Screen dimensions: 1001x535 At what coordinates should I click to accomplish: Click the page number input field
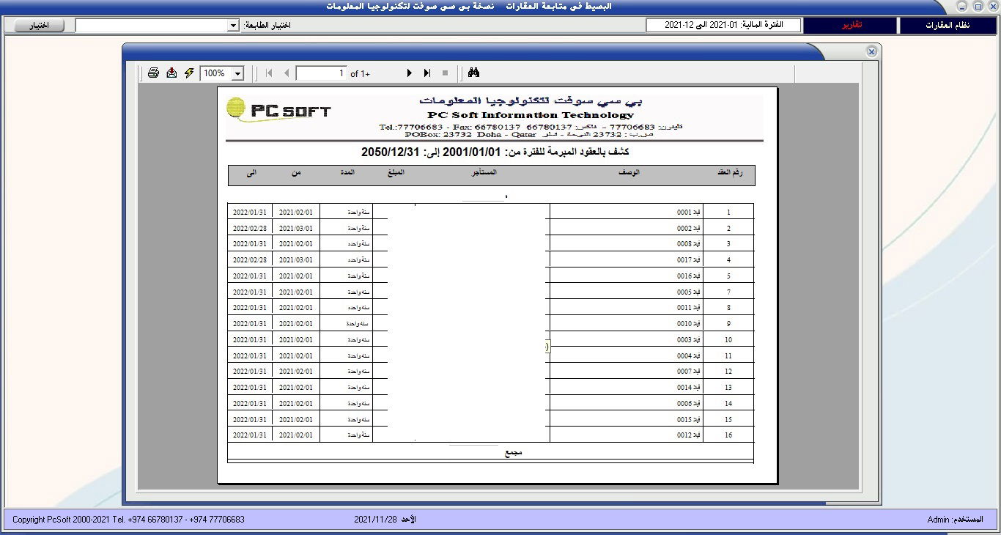(322, 73)
